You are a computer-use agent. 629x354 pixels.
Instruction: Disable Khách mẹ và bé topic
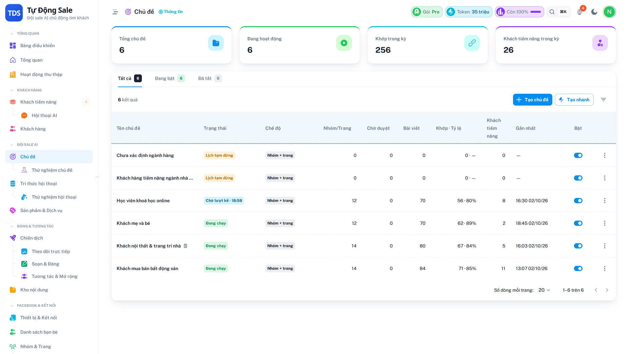pos(578,223)
